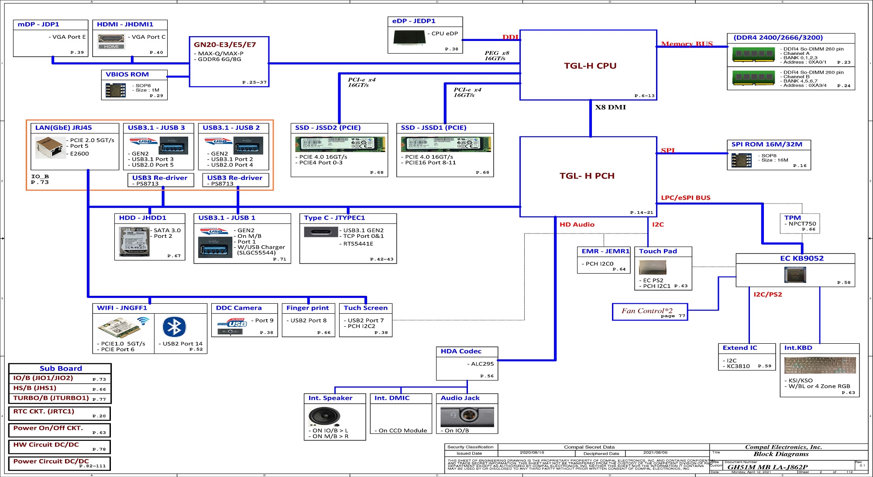The image size is (873, 477).
Task: Click the Fan Control*2 box
Action: click(x=650, y=312)
